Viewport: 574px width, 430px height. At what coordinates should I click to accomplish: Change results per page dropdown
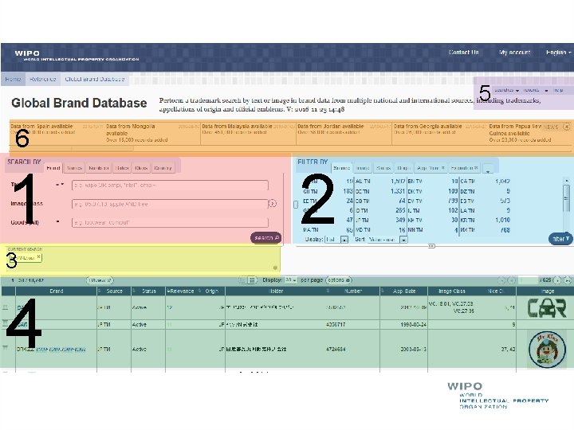291,280
